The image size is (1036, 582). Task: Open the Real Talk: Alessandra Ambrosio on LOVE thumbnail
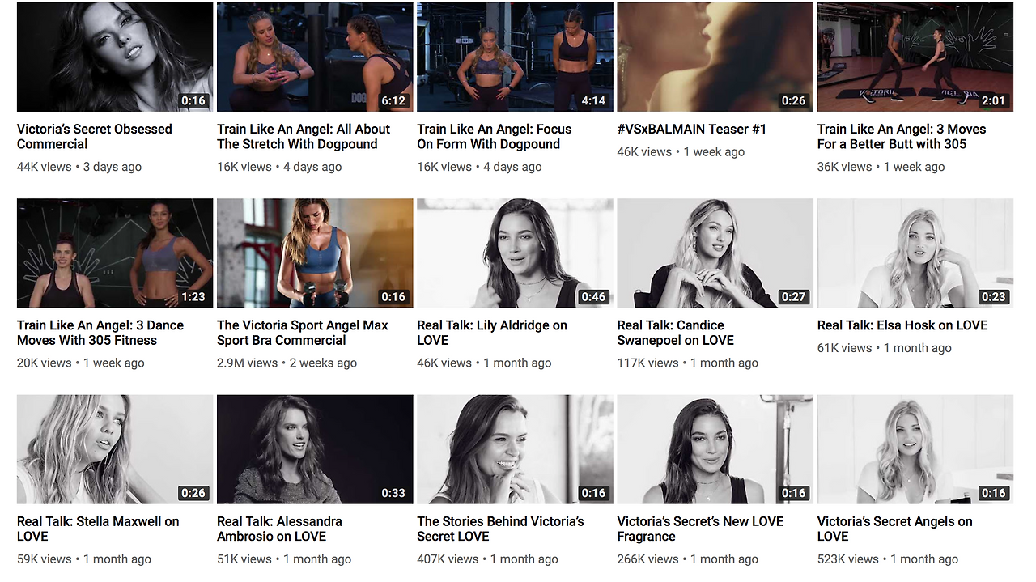click(315, 449)
